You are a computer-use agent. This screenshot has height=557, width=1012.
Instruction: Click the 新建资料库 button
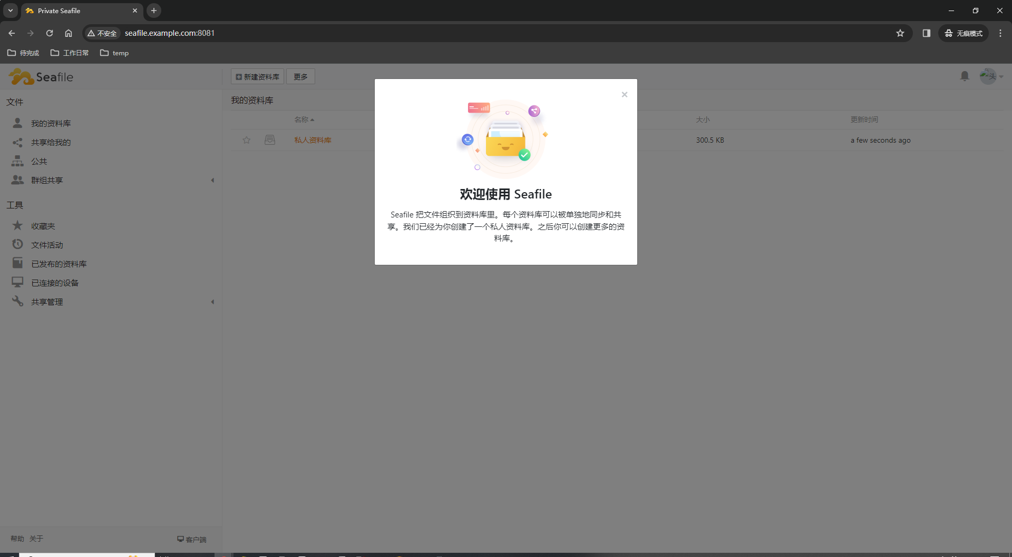coord(257,76)
